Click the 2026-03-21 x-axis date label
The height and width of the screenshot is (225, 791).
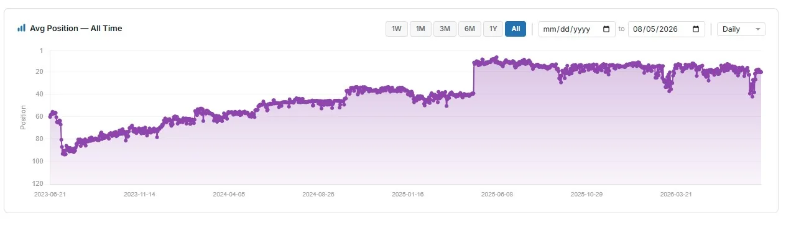[677, 194]
